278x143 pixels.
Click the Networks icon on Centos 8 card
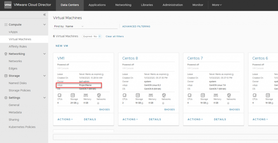164,95
